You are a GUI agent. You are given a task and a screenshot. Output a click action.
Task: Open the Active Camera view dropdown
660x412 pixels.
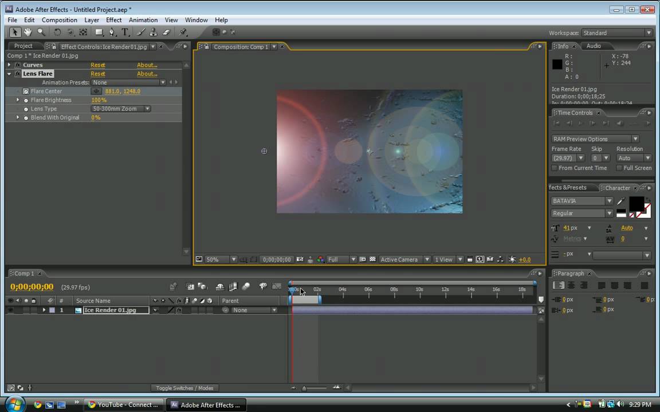tap(404, 259)
